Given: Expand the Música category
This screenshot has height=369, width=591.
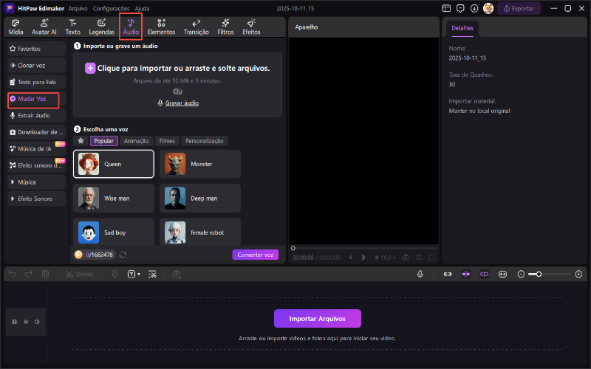Looking at the screenshot, I should tap(36, 182).
